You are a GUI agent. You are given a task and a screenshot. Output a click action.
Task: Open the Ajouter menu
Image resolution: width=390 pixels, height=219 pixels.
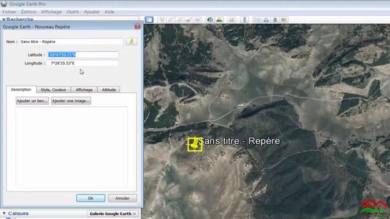(x=91, y=12)
